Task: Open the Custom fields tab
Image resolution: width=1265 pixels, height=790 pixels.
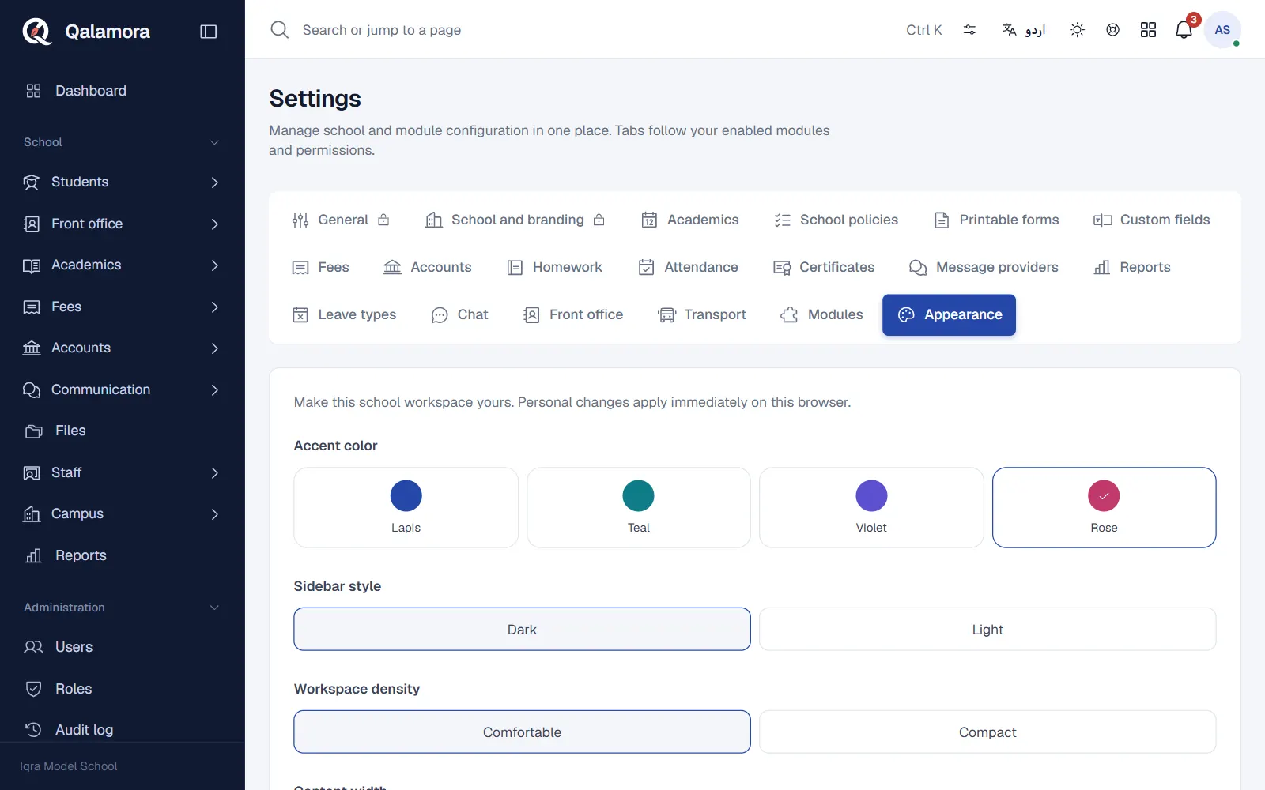Action: pos(1152,220)
